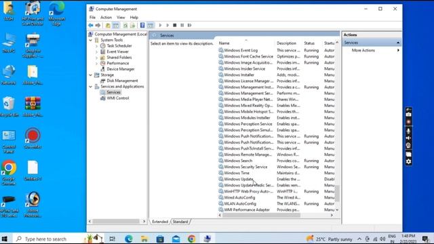Toggle Show/Hide Action Pane toolbar icon
The height and width of the screenshot is (244, 434).
point(151,25)
